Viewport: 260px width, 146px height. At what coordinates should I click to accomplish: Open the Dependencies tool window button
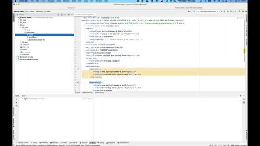pos(123,143)
